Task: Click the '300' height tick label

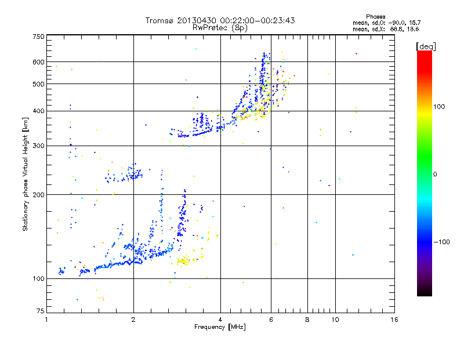Action: tap(39, 146)
